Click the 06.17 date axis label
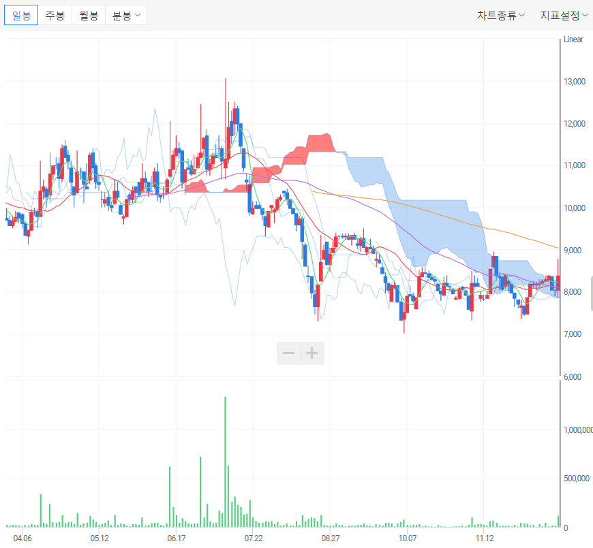This screenshot has width=593, height=548. pyautogui.click(x=177, y=538)
